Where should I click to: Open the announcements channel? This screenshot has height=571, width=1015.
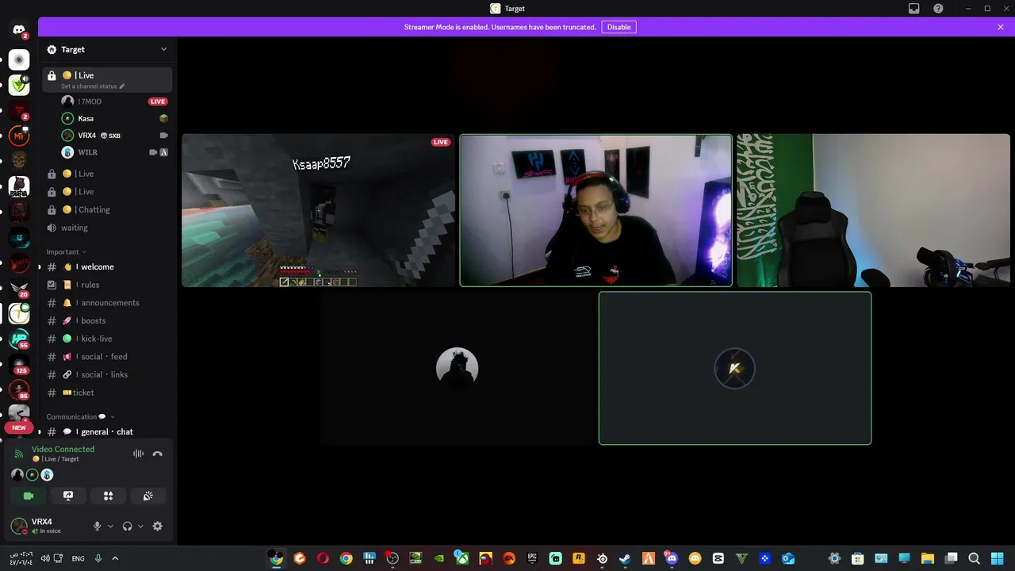tap(107, 303)
